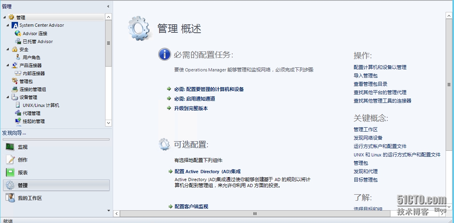Screen dimensions: 454x223
Task: Click the 挂起的管理 monitor icon
Action: 18,121
